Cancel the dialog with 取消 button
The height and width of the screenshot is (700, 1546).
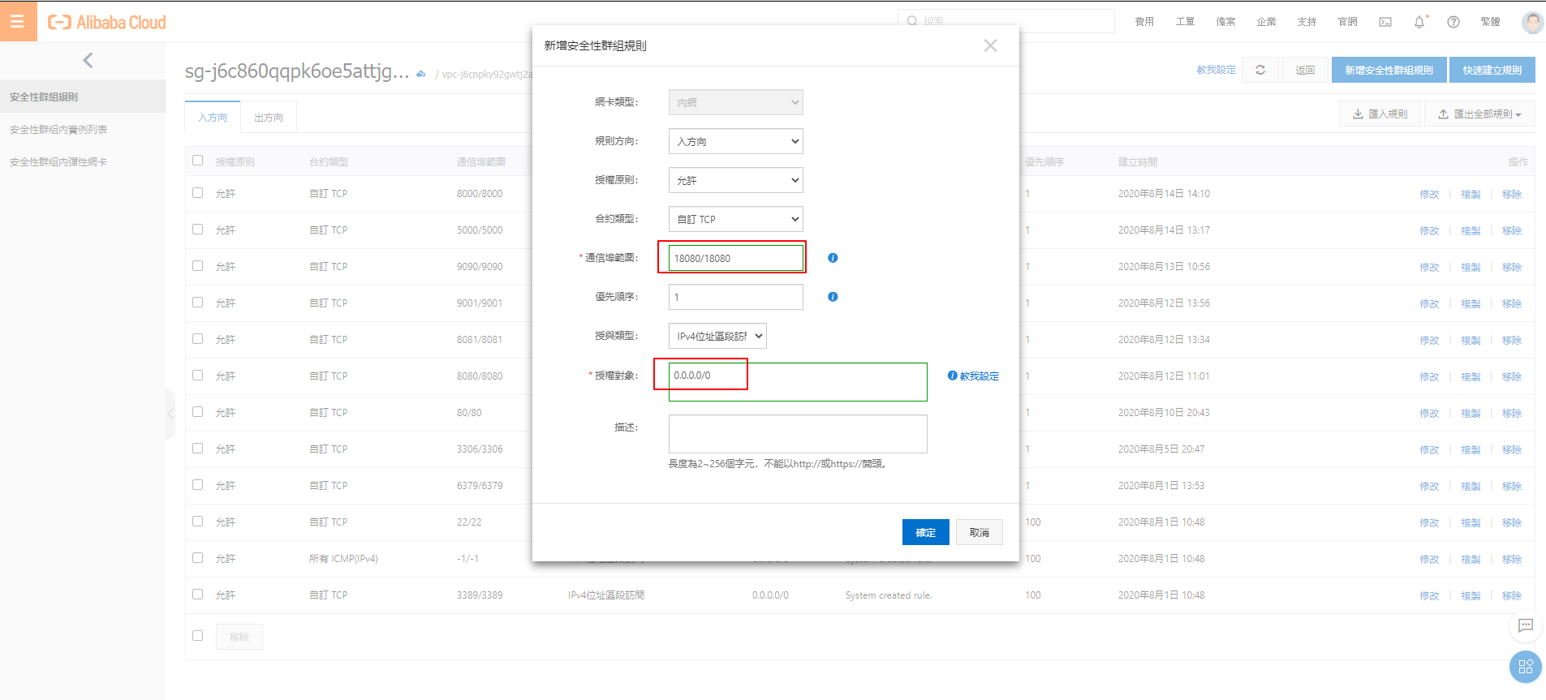[x=980, y=532]
